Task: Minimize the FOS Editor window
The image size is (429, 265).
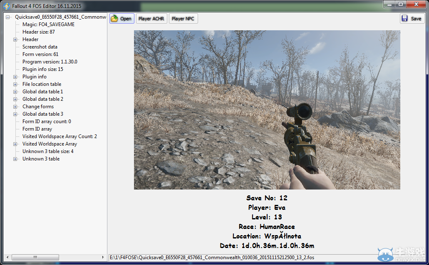Action: click(389, 5)
